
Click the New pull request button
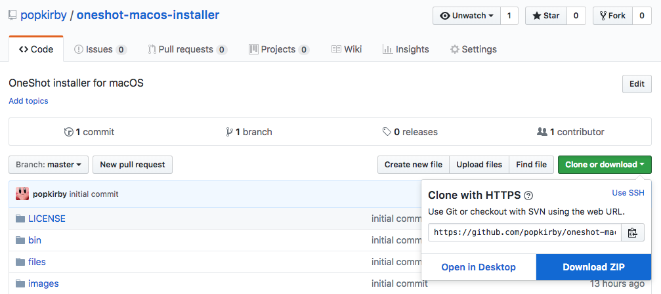point(133,165)
